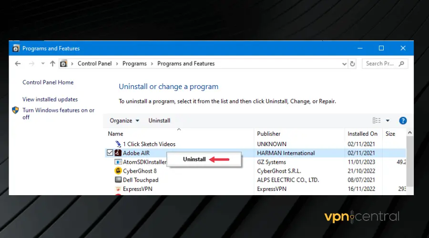
Task: Sort by the Name column header
Action: tap(115, 134)
